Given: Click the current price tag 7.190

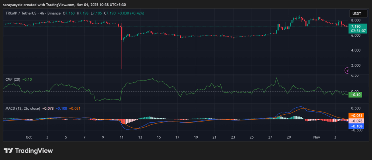Looking at the screenshot, I should pyautogui.click(x=356, y=26).
